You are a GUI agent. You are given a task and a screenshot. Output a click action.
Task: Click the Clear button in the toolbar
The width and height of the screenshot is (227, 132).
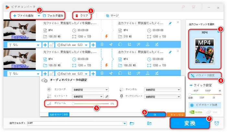(82, 15)
